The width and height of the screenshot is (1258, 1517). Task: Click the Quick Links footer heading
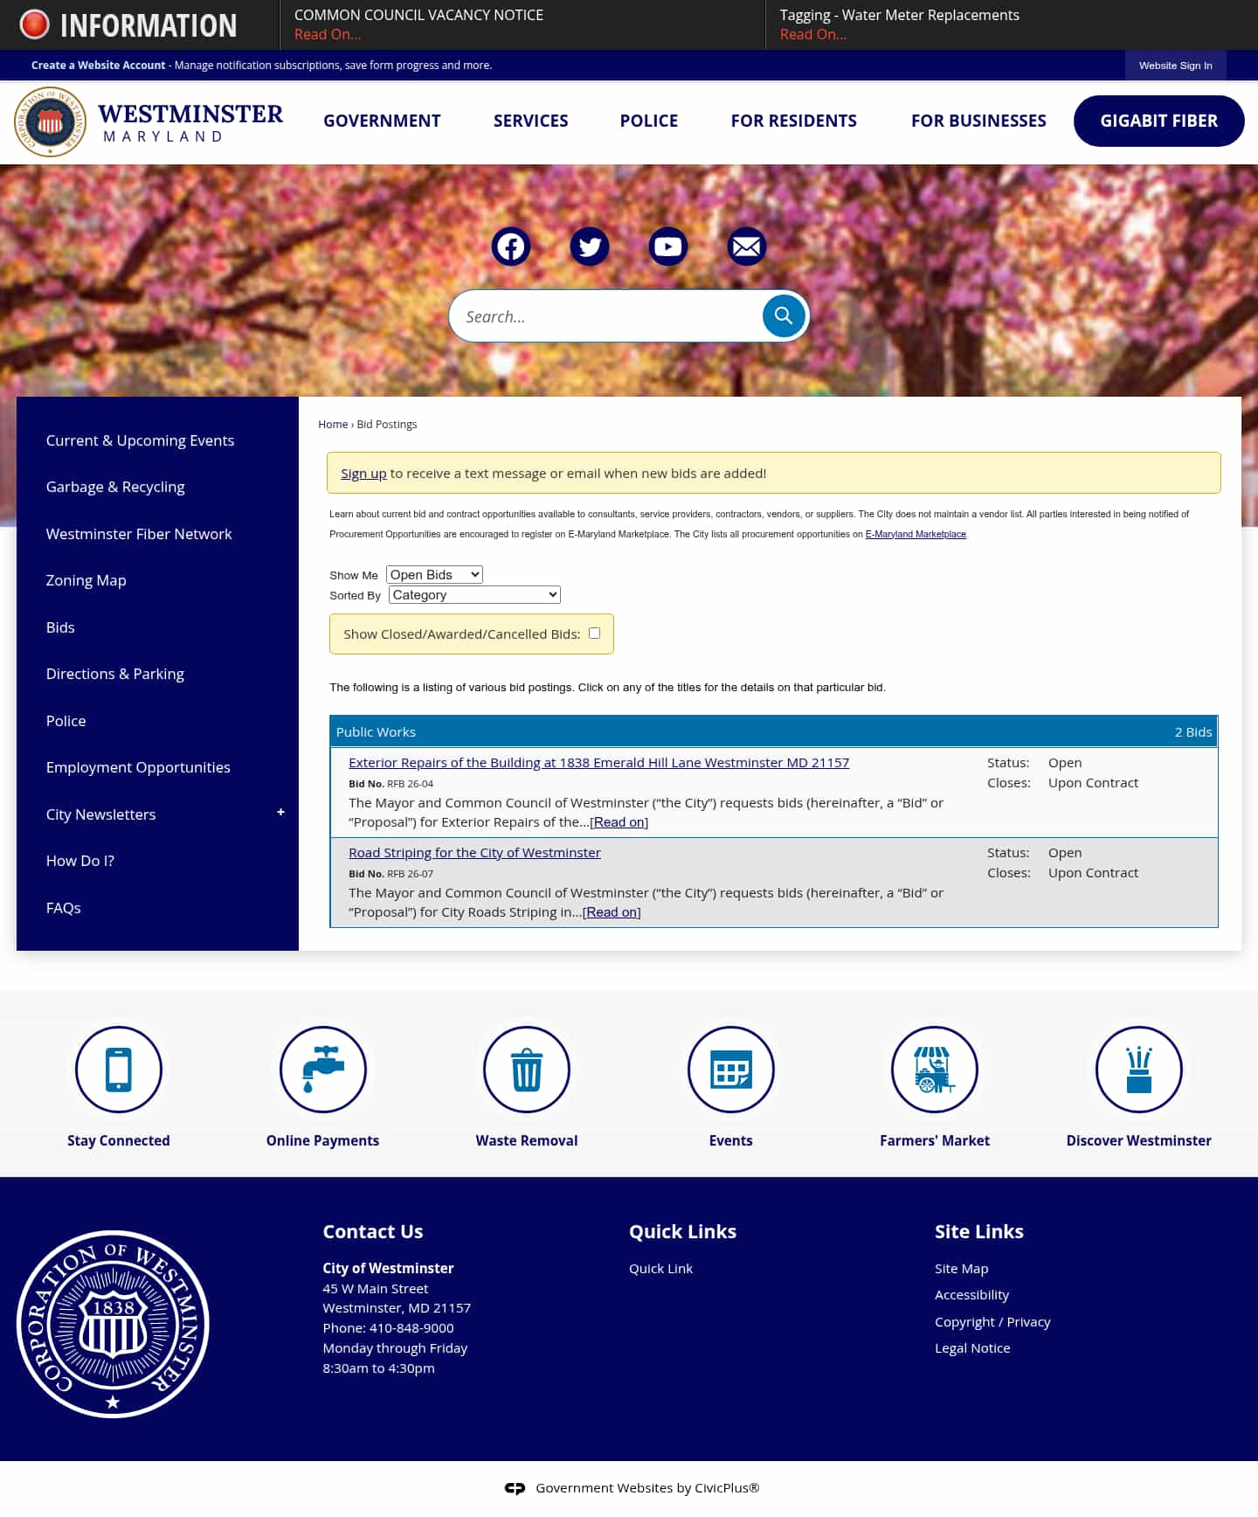682,1231
